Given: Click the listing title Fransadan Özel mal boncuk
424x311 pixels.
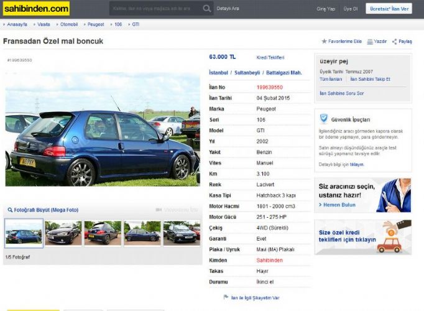Looking at the screenshot, I should click(53, 41).
